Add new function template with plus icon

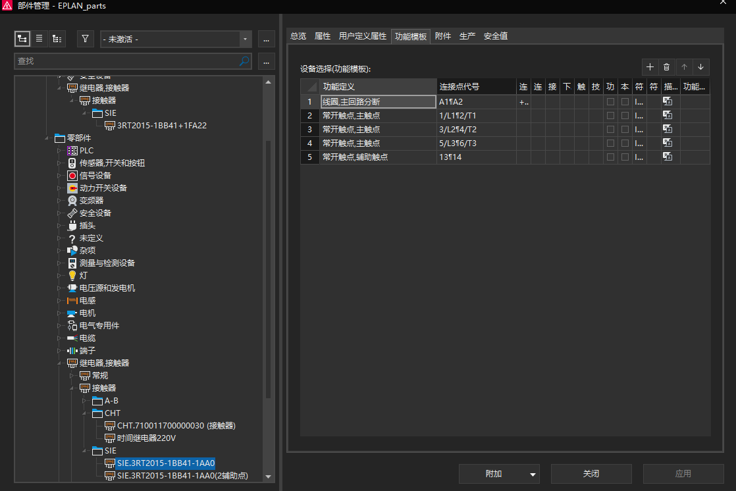[x=650, y=67]
